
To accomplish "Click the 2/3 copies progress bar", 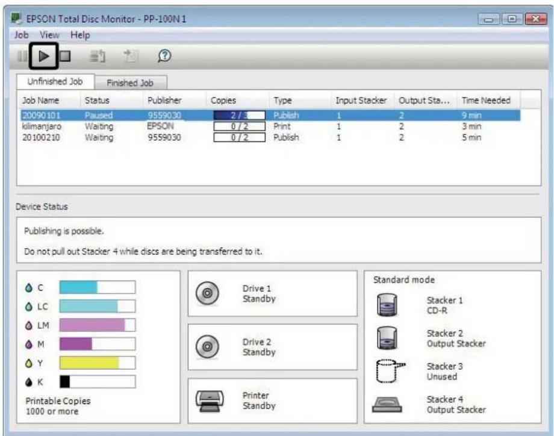I will [239, 115].
